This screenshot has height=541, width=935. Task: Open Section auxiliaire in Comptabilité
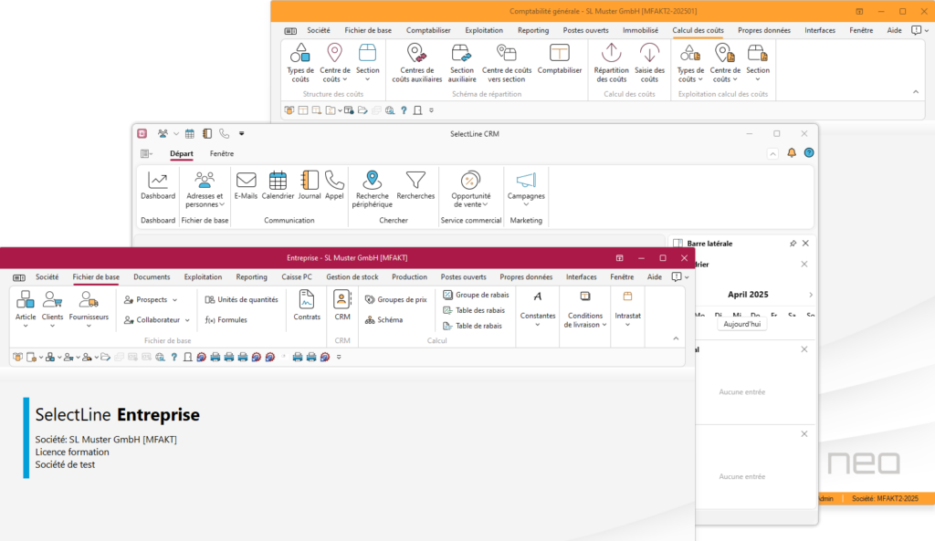tap(462, 63)
